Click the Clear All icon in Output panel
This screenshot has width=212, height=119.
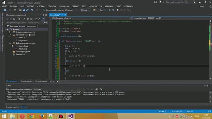[x=96, y=89]
